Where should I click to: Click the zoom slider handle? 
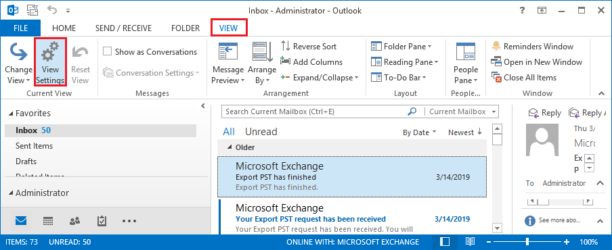tap(527, 242)
